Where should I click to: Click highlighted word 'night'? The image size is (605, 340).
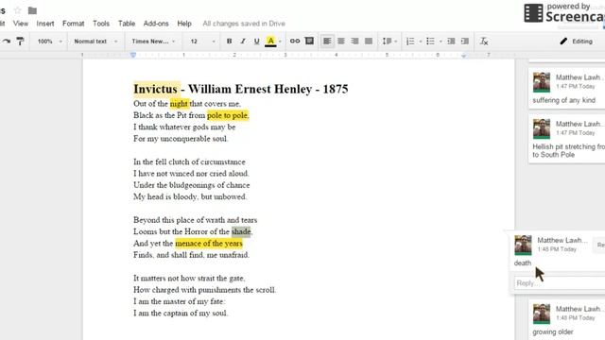click(x=179, y=104)
